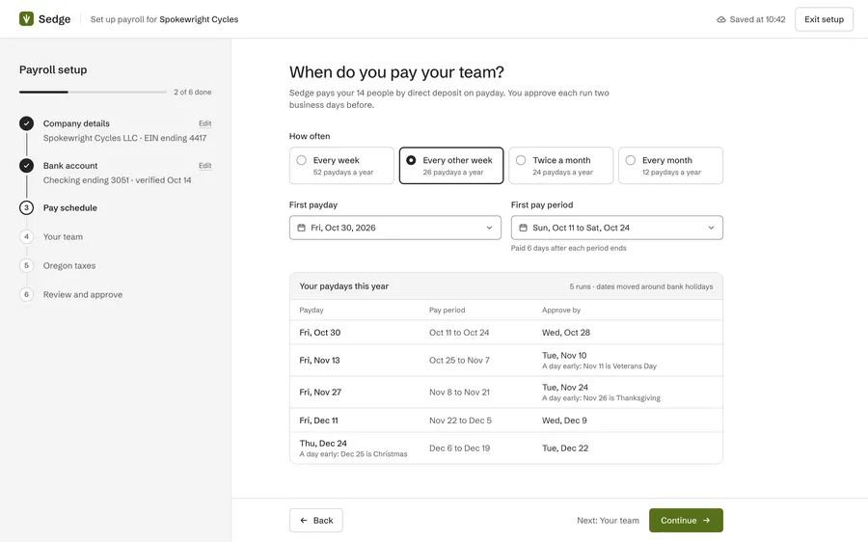Open the First payday dropdown chevron
This screenshot has height=542, width=868.
489,228
